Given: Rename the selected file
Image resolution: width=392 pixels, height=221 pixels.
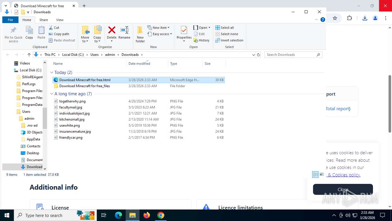Looking at the screenshot, I should tap(124, 33).
